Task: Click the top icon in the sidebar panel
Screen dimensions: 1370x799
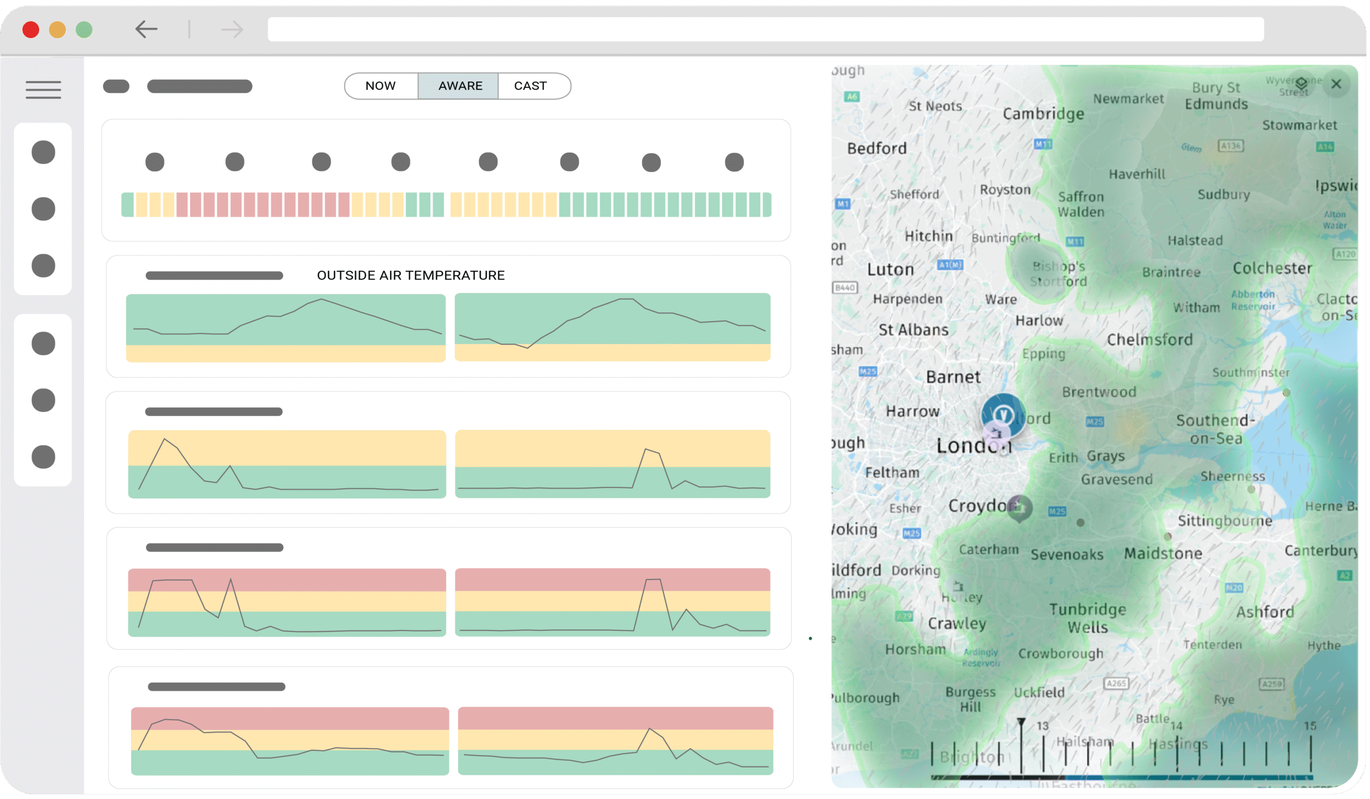Action: 42,151
